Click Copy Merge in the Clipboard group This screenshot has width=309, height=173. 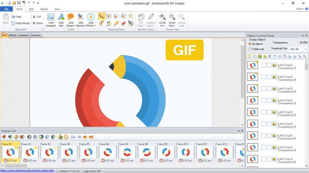click(x=20, y=23)
